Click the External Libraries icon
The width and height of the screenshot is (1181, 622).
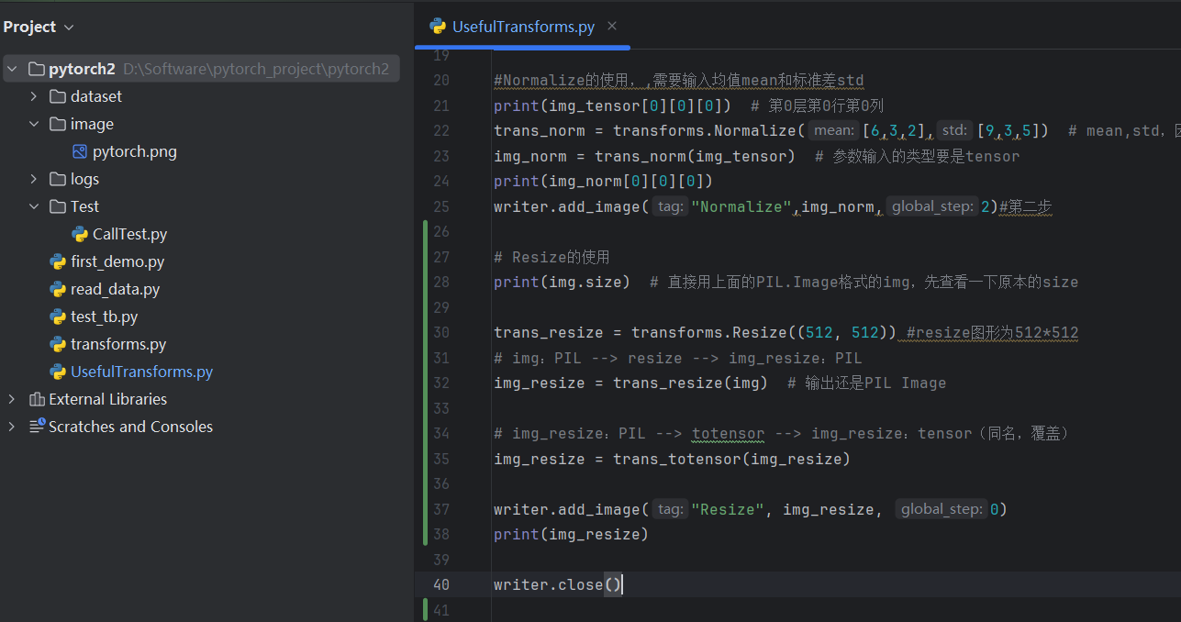click(35, 399)
